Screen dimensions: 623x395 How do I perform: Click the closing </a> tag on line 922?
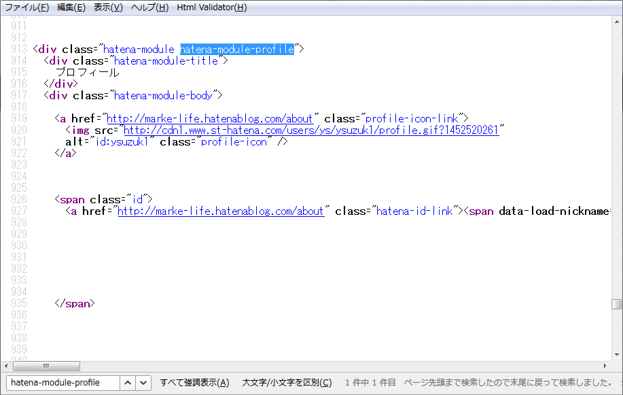(65, 153)
